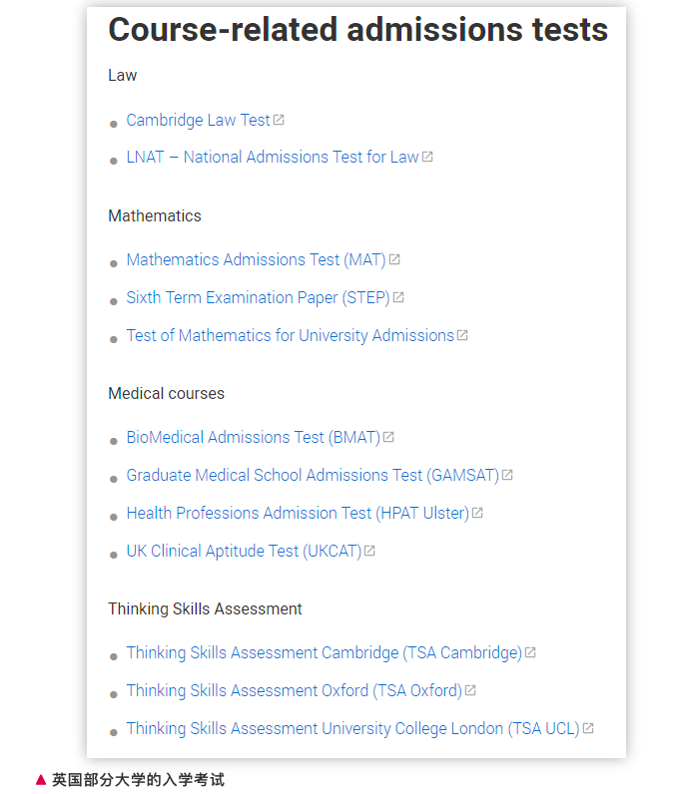The width and height of the screenshot is (686, 794).
Task: Follow Thinking Skills Assessment Oxford link
Action: pos(294,691)
